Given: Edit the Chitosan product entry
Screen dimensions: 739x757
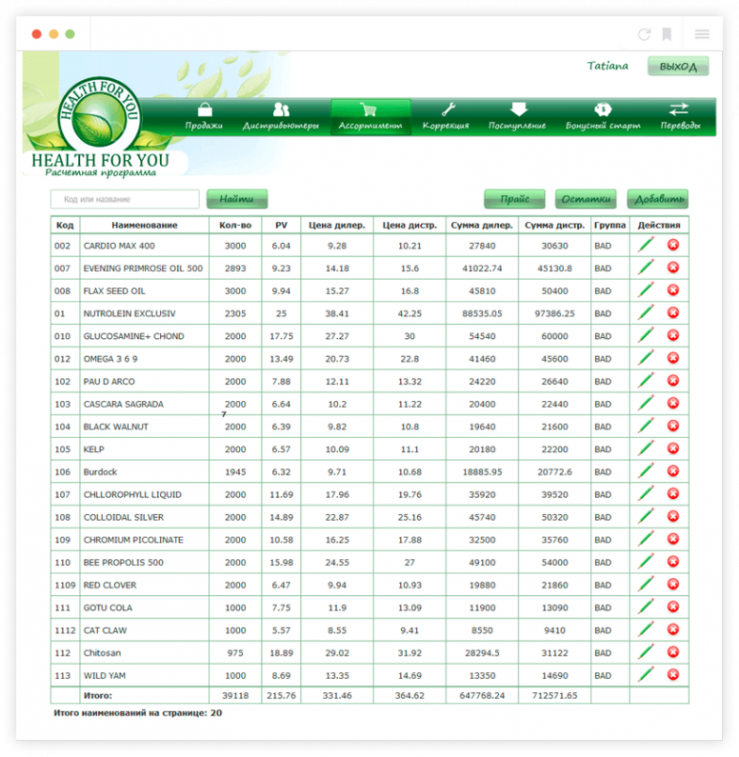Looking at the screenshot, I should [x=646, y=652].
